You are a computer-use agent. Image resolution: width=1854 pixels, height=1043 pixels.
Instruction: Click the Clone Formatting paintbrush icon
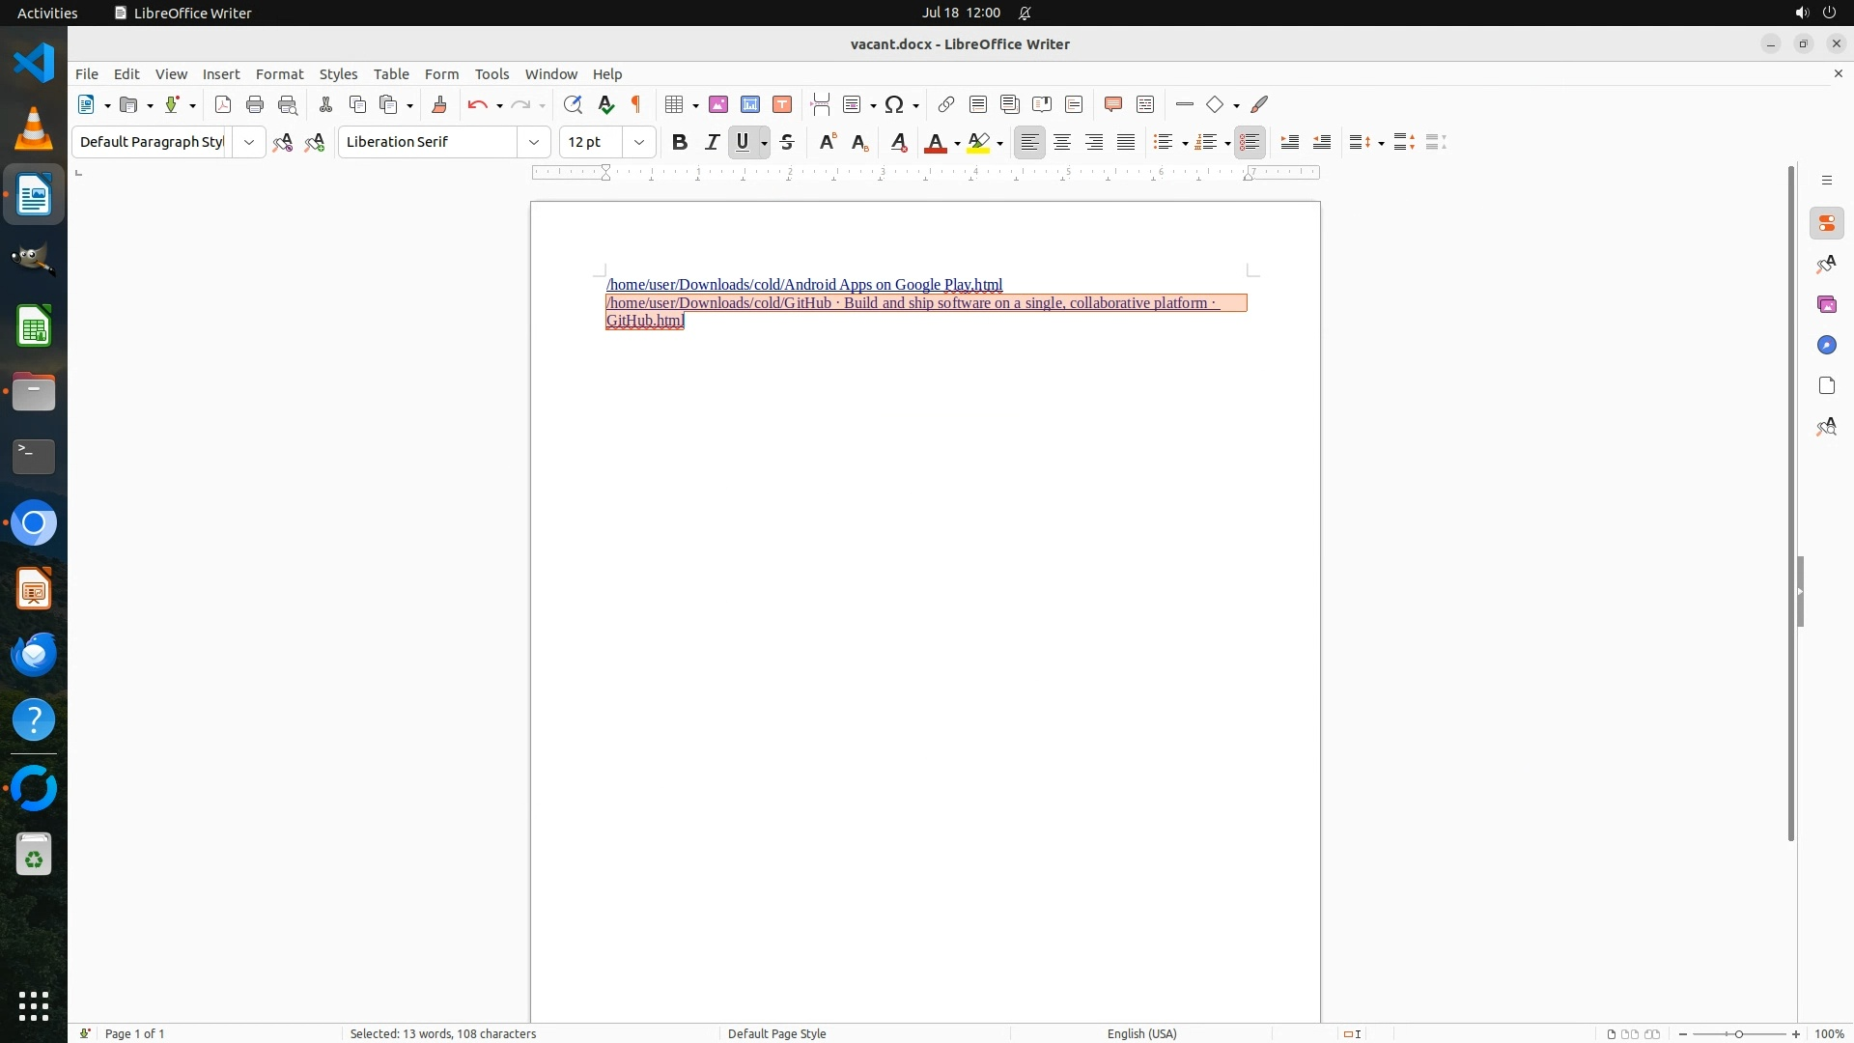pyautogui.click(x=439, y=104)
